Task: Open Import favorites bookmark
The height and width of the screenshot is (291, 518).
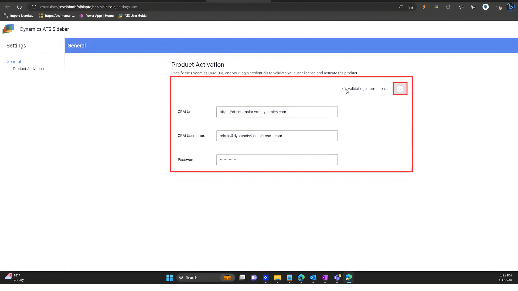Action: pyautogui.click(x=18, y=16)
